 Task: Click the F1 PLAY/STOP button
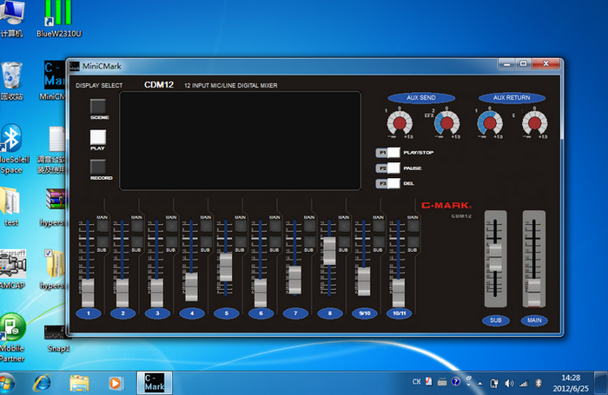point(388,153)
